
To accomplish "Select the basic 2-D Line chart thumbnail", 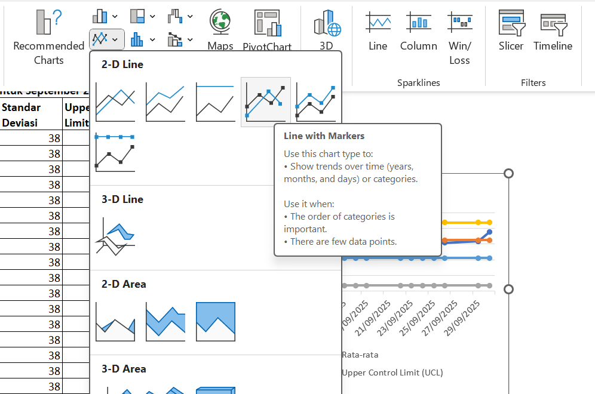I will 115,102.
